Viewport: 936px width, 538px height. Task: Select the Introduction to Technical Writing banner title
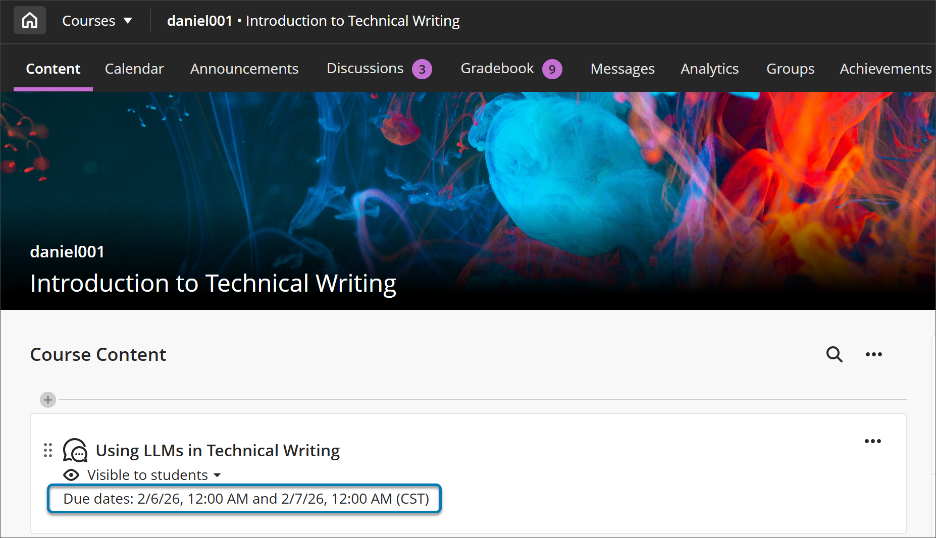[213, 283]
